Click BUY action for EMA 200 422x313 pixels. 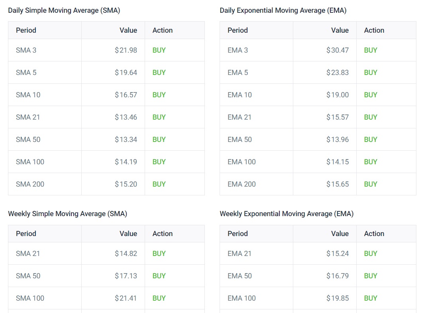[x=370, y=184]
